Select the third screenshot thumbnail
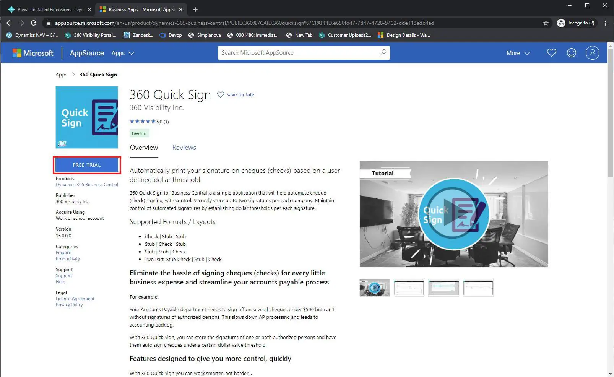The height and width of the screenshot is (377, 614). [x=443, y=288]
